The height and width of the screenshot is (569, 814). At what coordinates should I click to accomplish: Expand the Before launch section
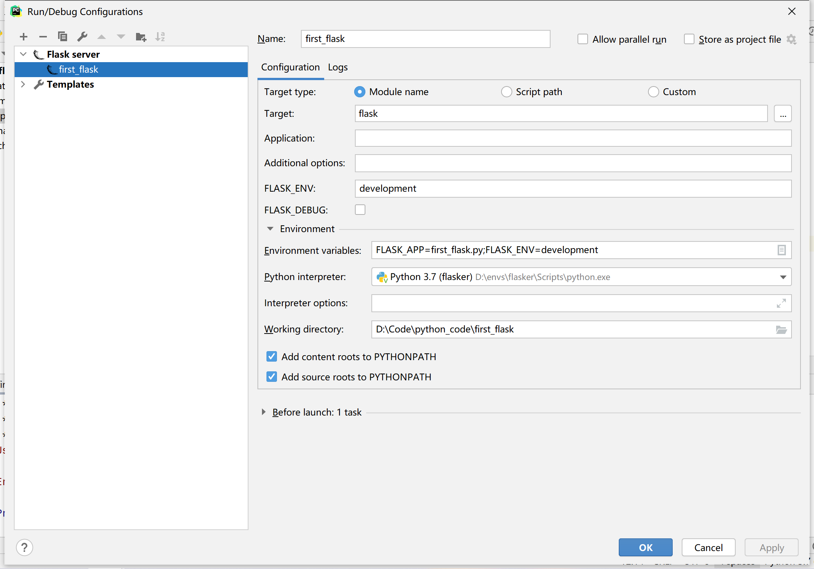click(x=263, y=412)
